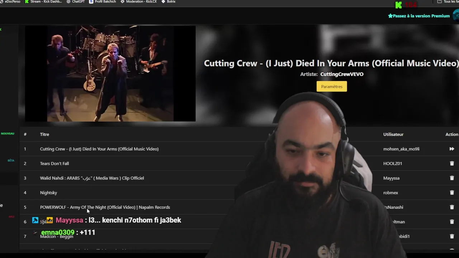Select the Nightsky title
The image size is (459, 258).
click(48, 193)
